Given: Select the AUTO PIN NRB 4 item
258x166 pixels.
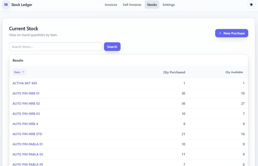Looking at the screenshot, I should pyautogui.click(x=25, y=124).
